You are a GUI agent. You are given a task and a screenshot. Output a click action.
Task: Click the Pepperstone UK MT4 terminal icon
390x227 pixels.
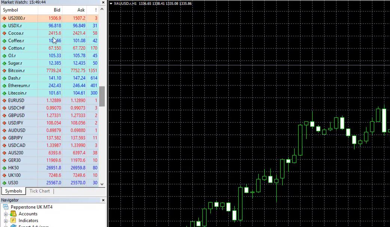pyautogui.click(x=6, y=207)
